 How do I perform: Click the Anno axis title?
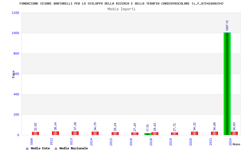(x=236, y=144)
